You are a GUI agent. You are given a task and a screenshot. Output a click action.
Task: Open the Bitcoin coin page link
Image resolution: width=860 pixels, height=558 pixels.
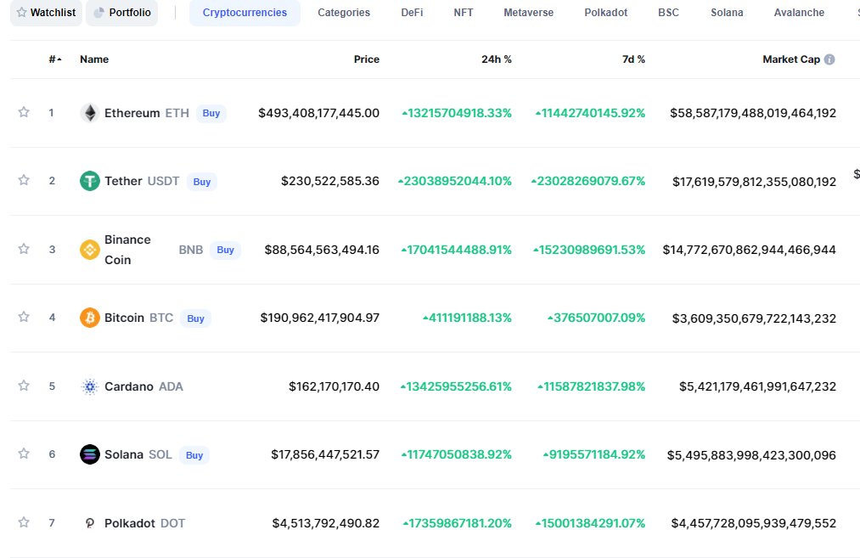point(125,318)
